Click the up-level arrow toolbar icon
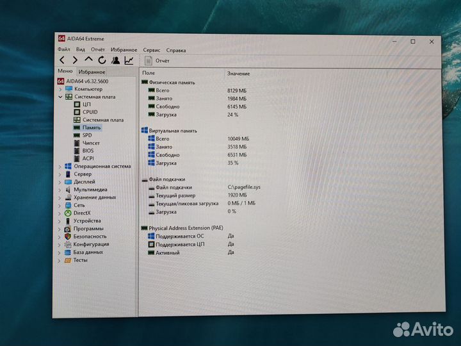Screen dimensions: 461x346 coord(88,60)
